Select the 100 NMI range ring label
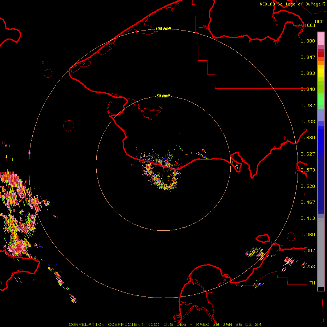 point(163,29)
